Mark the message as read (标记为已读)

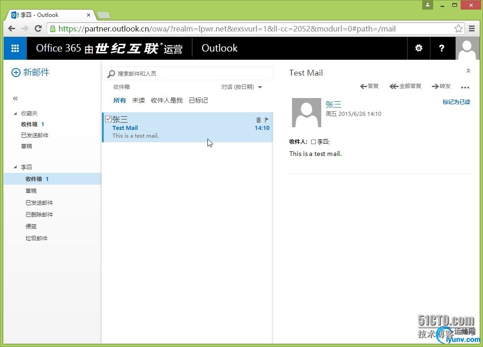tap(456, 102)
